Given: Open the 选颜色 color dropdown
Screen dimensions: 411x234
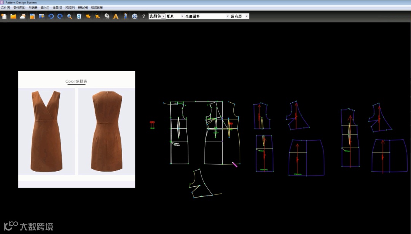Looking at the screenshot, I should [163, 16].
